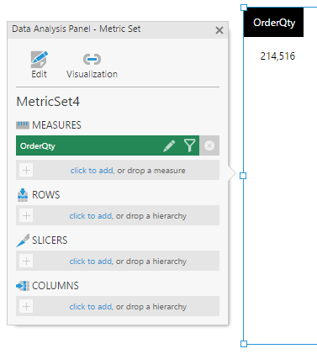Click the middle-left selection handle
The image size is (317, 354).
click(x=243, y=176)
